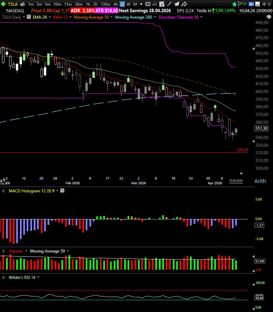Click the Next Earnings 28.04.2026 label

coord(145,10)
